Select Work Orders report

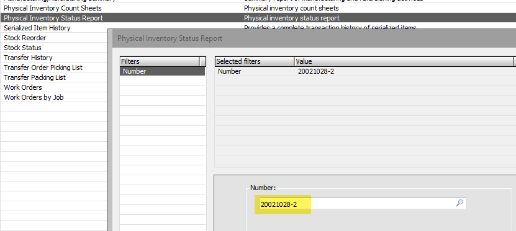[x=23, y=87]
